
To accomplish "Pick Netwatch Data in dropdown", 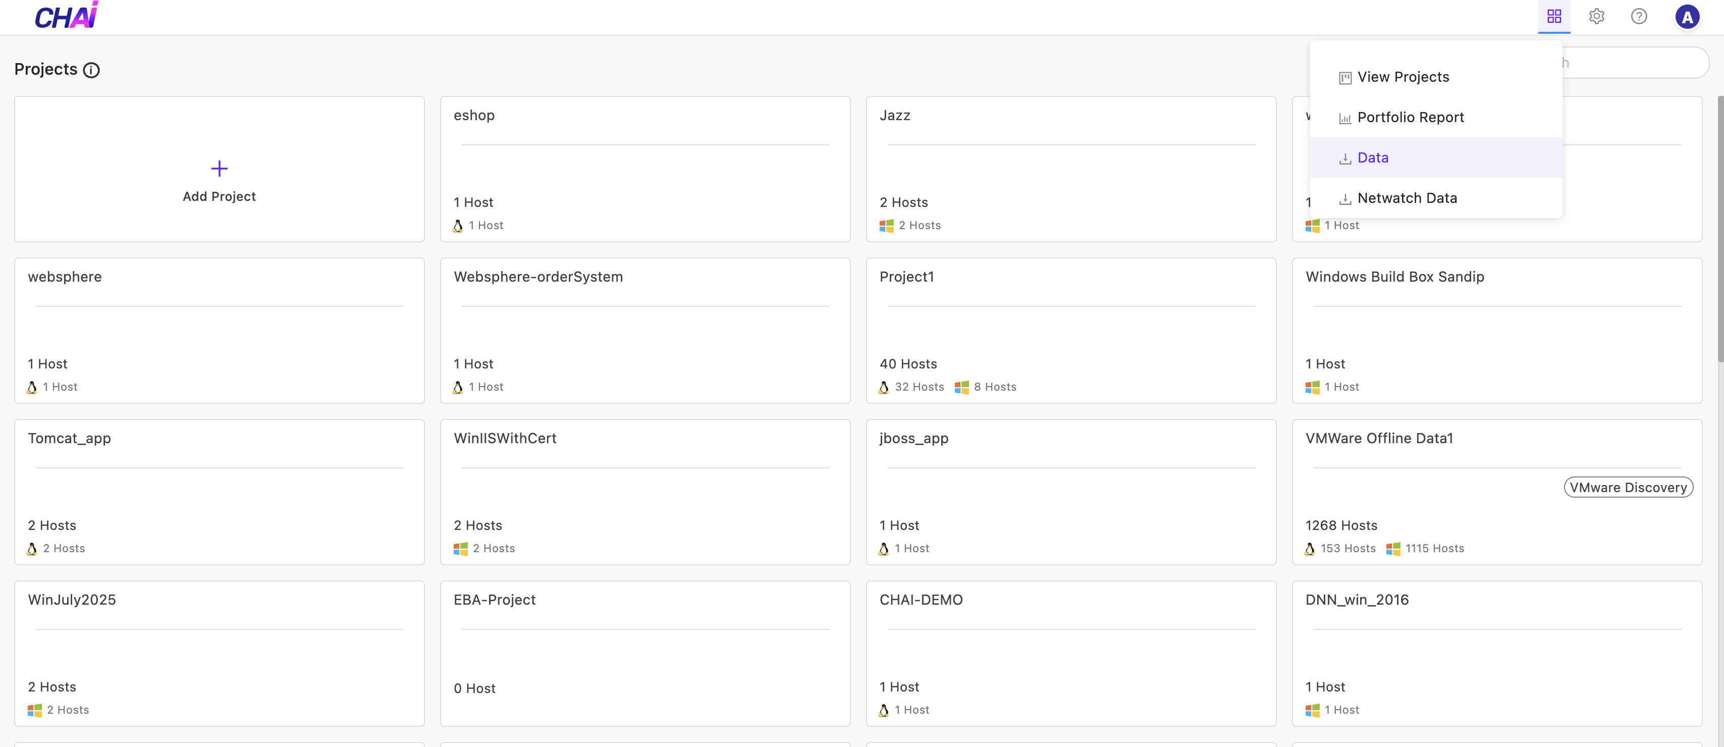I will point(1407,198).
